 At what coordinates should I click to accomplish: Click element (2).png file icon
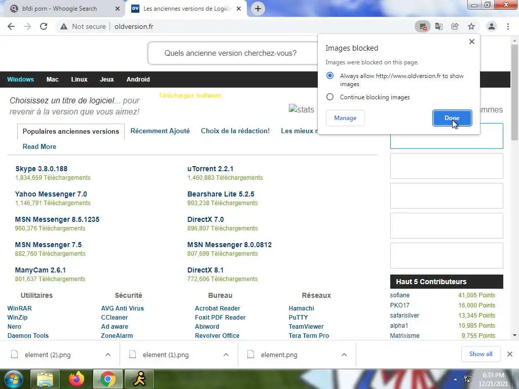14,355
